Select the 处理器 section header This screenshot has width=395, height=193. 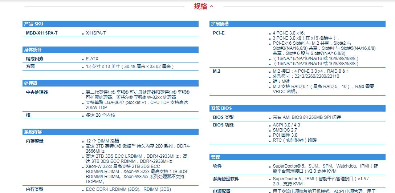[x=31, y=83]
